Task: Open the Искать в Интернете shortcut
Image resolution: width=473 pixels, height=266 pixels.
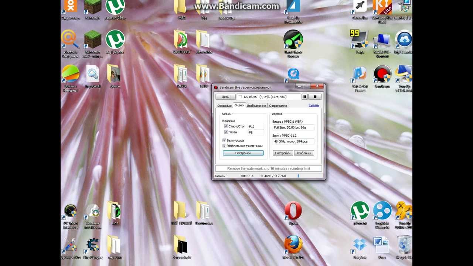Action: [70, 44]
